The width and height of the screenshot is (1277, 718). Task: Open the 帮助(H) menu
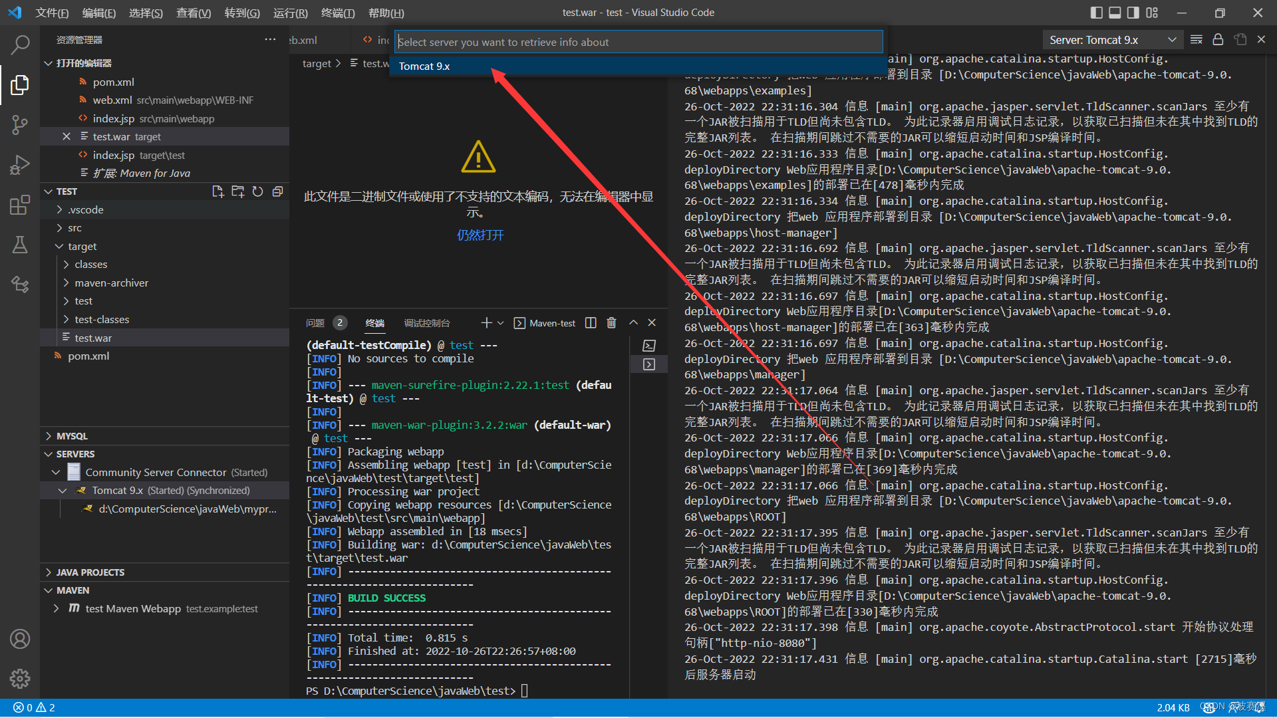click(x=386, y=13)
